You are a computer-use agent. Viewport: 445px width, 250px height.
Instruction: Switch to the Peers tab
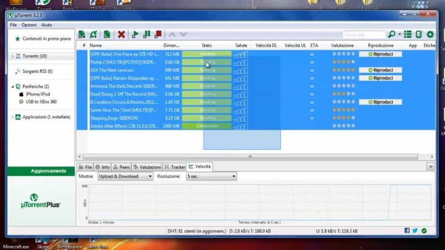click(x=121, y=167)
